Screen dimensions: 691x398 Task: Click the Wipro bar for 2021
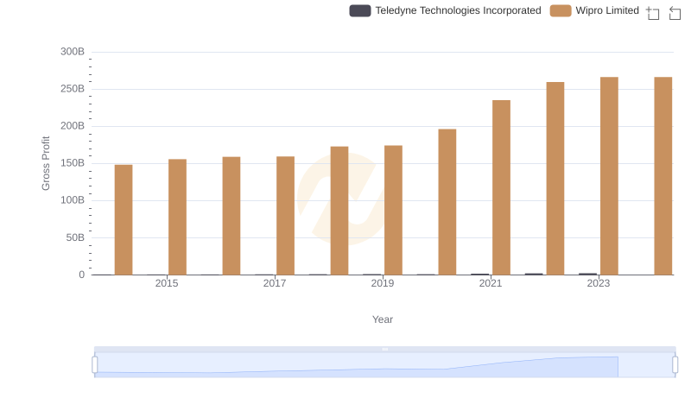502,187
